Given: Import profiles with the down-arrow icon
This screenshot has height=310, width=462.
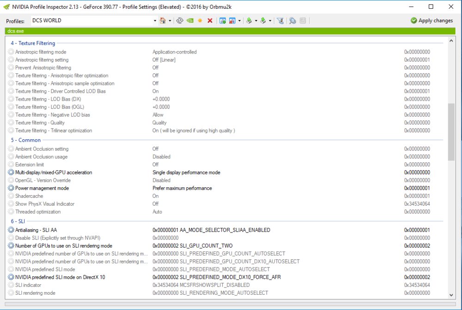Looking at the screenshot, I should (x=263, y=21).
